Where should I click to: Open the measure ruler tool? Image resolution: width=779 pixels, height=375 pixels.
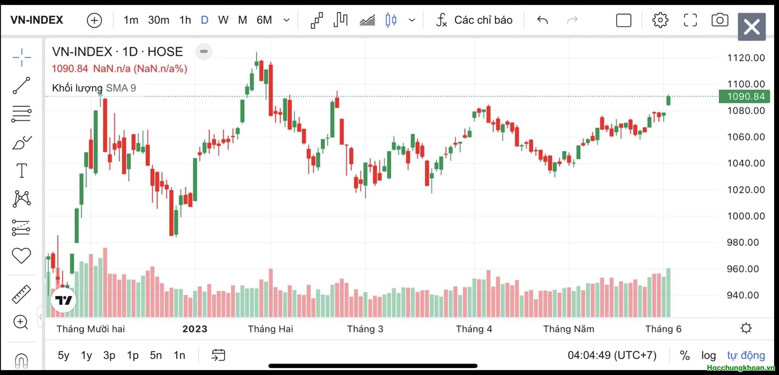click(22, 294)
